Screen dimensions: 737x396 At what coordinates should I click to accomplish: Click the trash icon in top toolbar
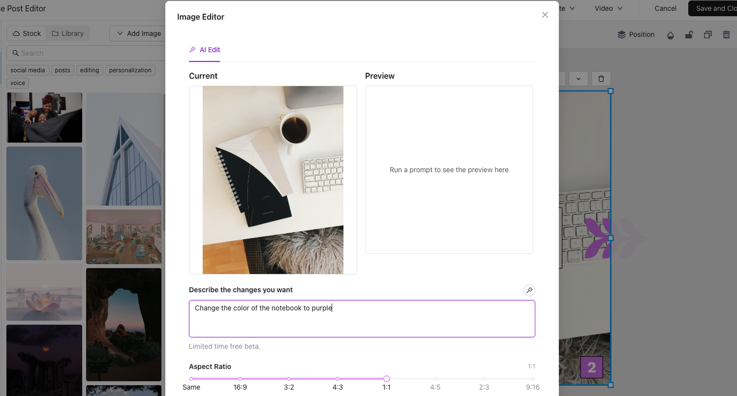(x=727, y=35)
